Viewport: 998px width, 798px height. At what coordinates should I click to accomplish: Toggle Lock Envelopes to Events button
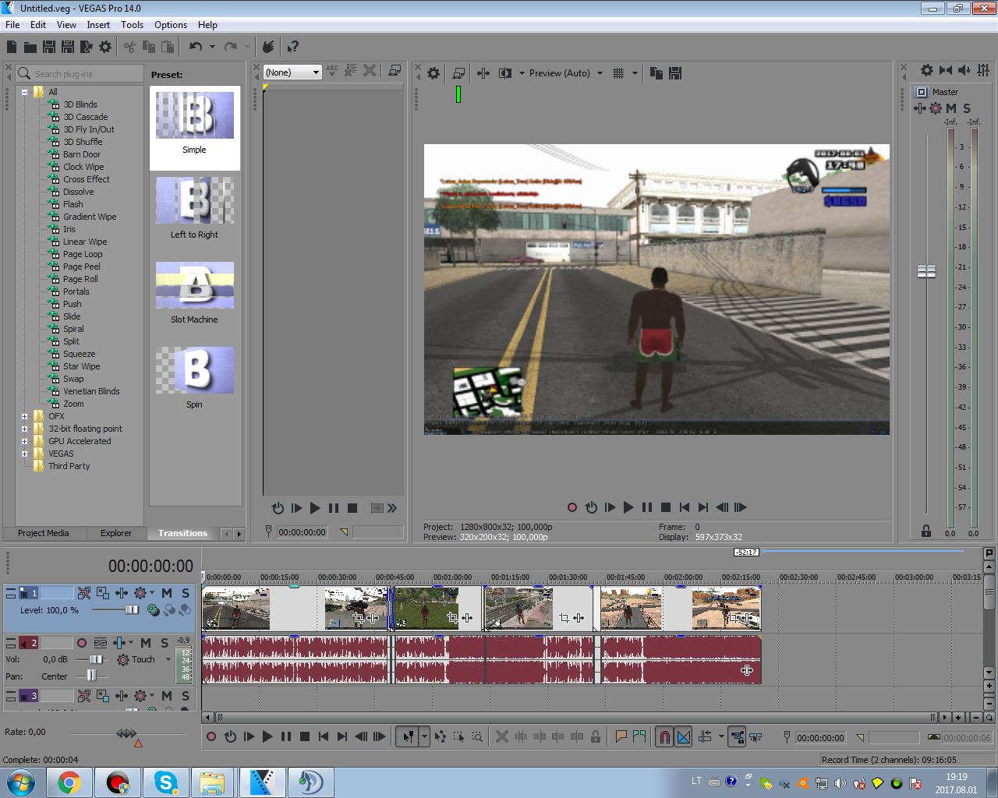point(737,736)
